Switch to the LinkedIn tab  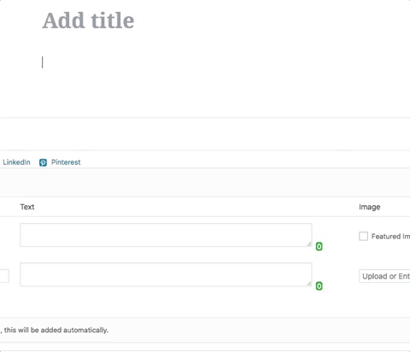click(x=16, y=162)
